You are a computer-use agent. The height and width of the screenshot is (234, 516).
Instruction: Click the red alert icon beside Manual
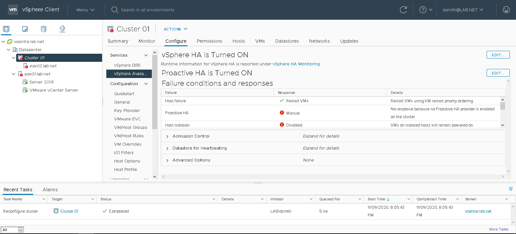282,113
